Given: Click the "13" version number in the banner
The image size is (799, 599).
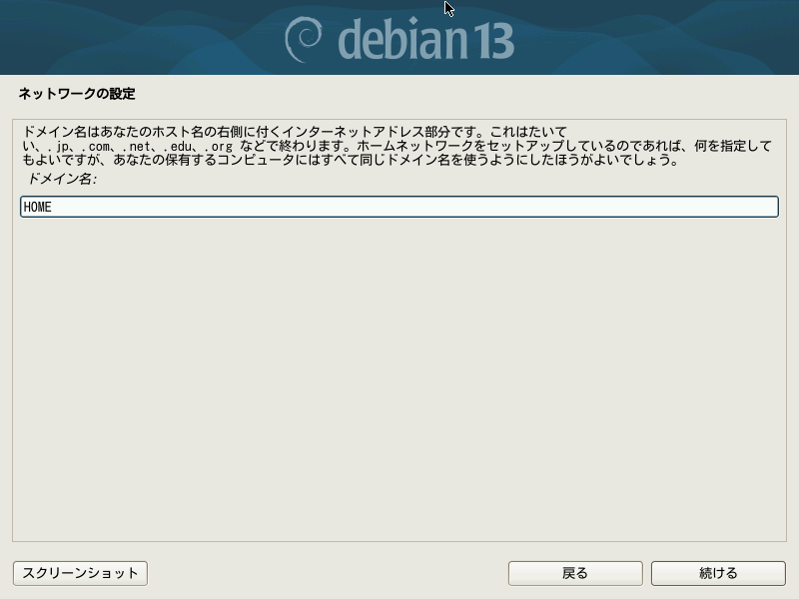Looking at the screenshot, I should (493, 42).
